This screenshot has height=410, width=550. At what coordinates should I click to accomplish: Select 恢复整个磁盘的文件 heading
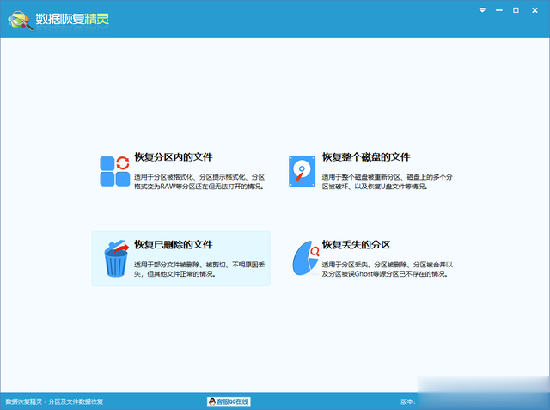click(x=366, y=156)
